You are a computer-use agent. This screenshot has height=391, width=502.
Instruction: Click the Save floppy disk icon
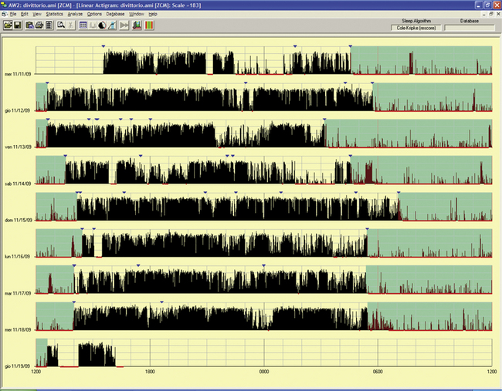point(18,25)
